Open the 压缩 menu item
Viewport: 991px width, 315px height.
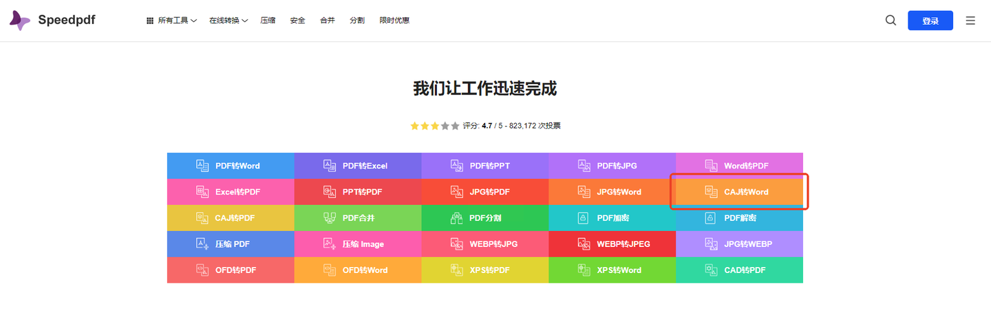(x=268, y=21)
